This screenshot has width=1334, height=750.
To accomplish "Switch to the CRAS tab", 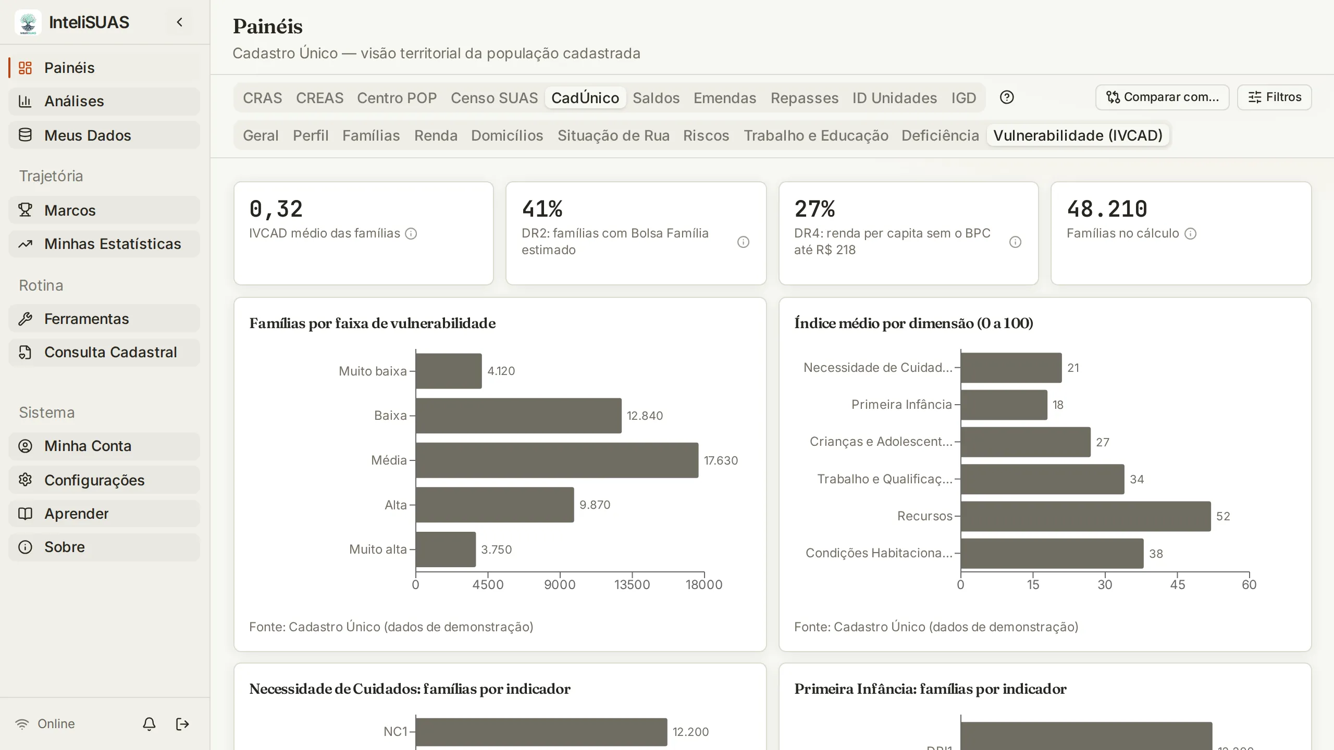I will (x=262, y=98).
